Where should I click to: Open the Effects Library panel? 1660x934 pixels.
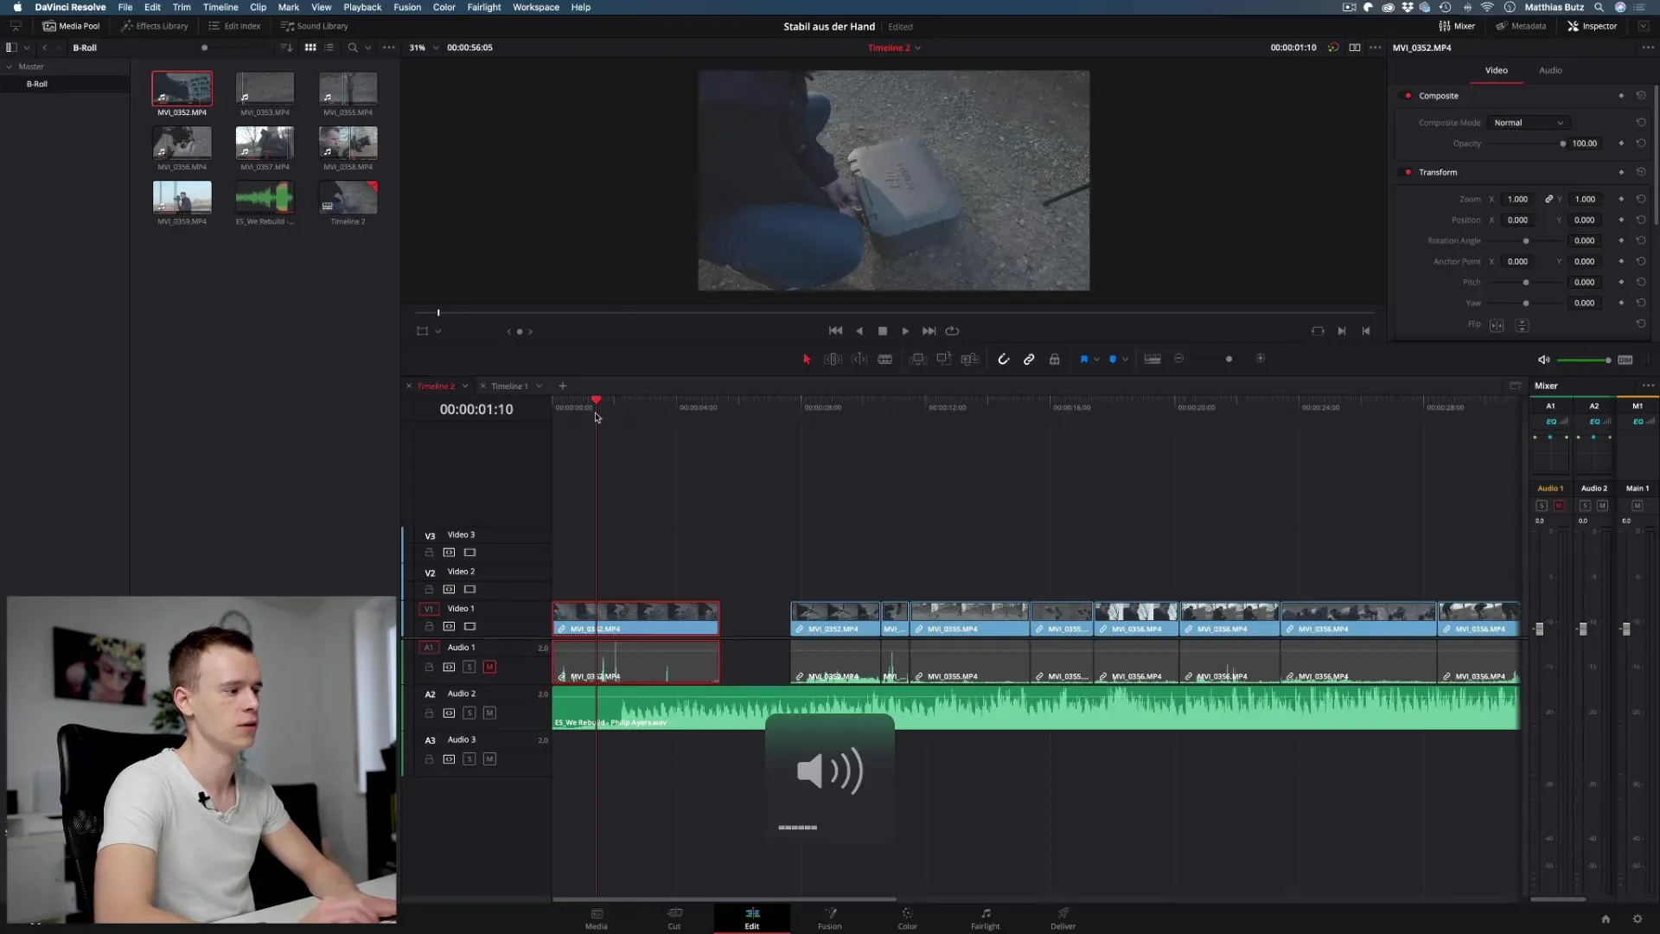[x=155, y=26]
